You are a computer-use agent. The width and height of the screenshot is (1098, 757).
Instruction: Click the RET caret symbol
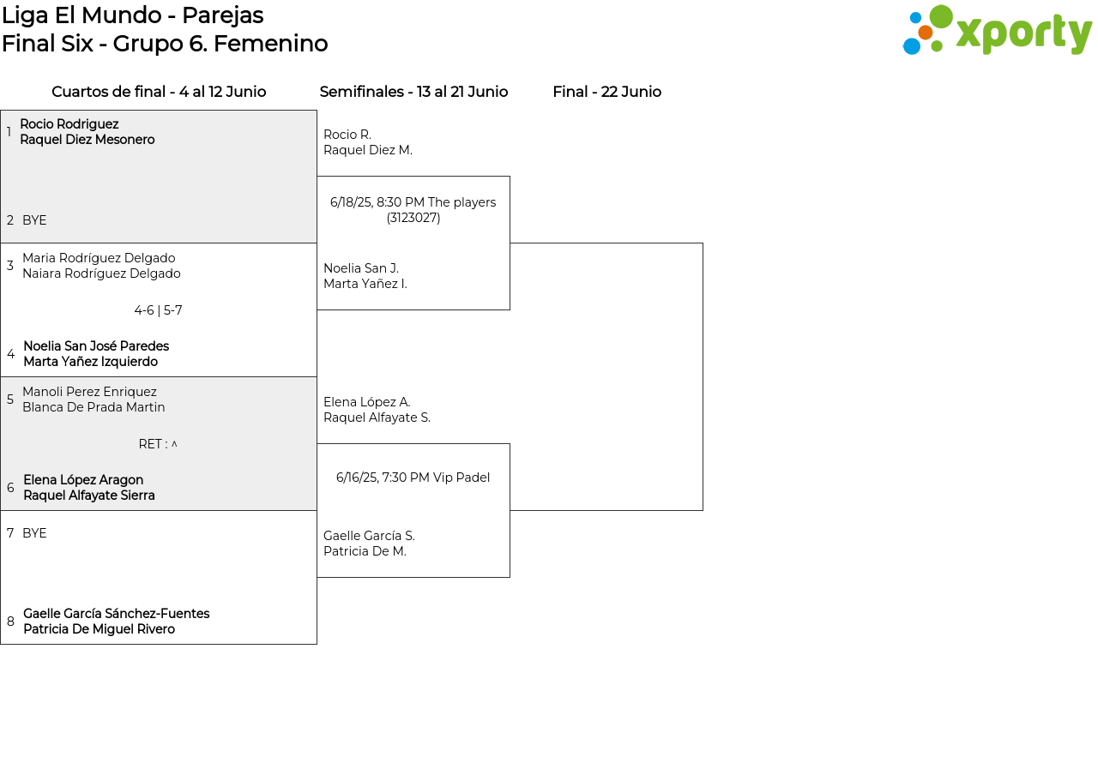point(174,444)
